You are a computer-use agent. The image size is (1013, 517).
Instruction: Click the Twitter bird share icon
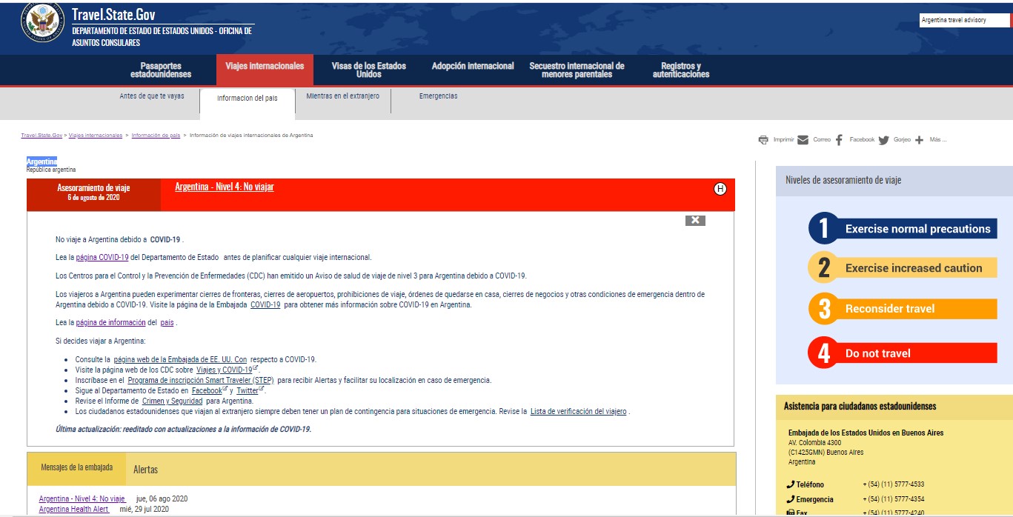click(883, 140)
